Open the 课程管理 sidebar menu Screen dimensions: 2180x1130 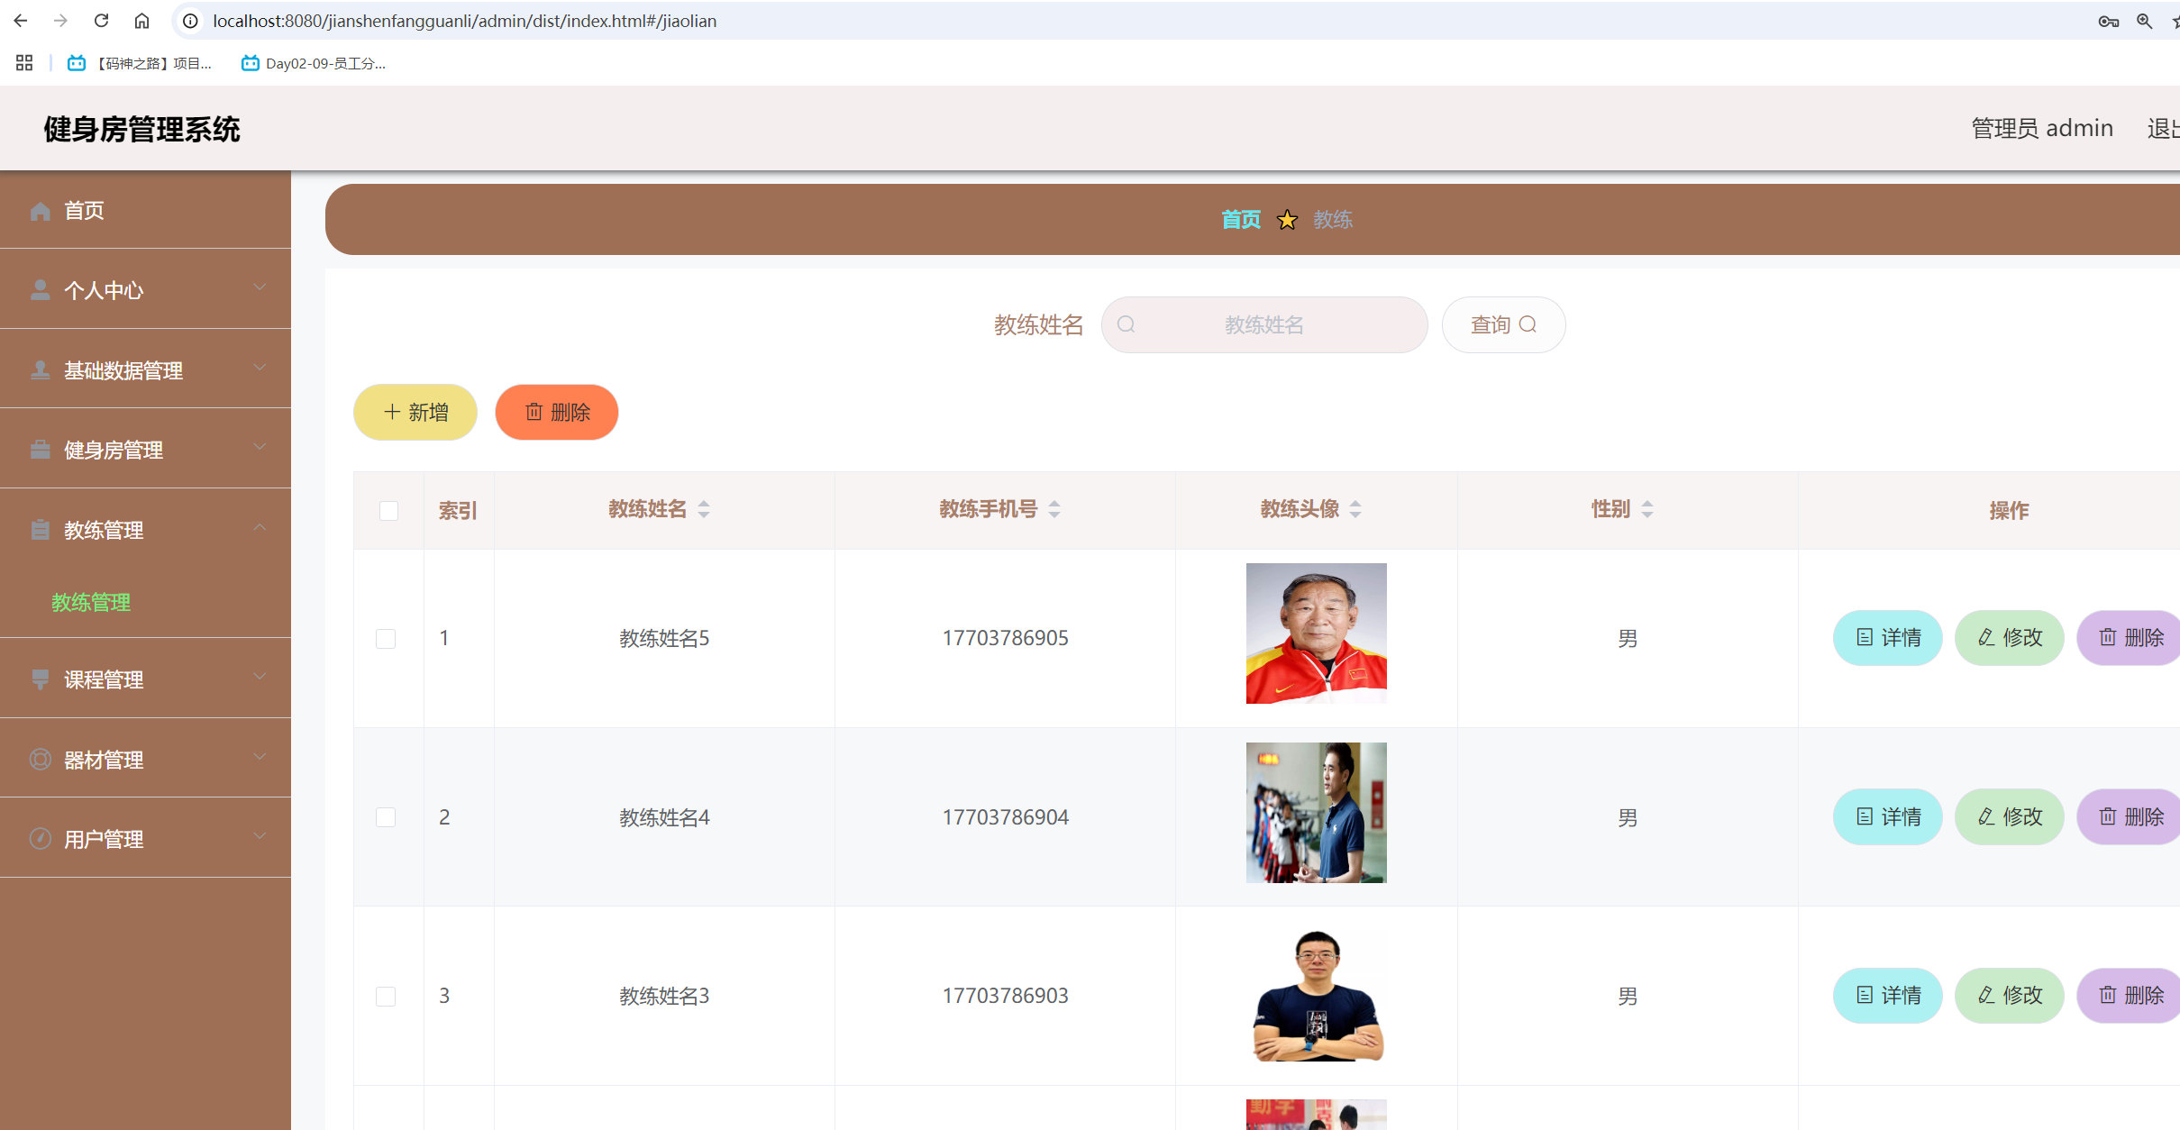[145, 679]
